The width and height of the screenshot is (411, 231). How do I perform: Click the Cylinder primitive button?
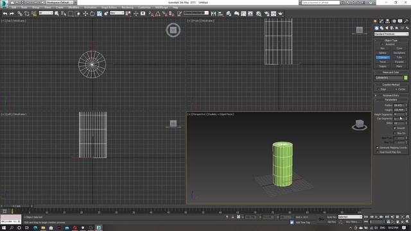383,57
